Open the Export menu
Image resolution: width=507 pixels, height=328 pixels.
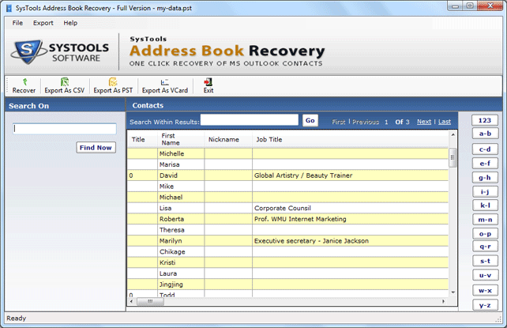coord(43,23)
